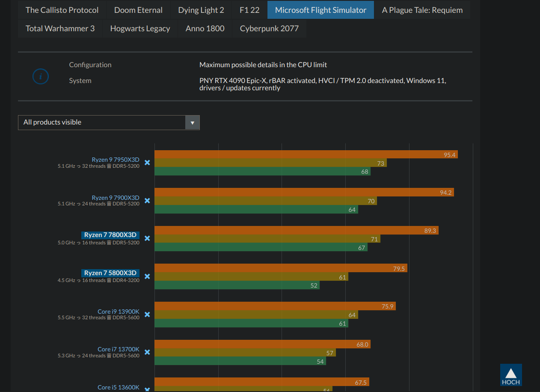Image resolution: width=540 pixels, height=392 pixels.
Task: Click the 94.2 value for Ryzen 9 7900X3D
Action: [x=446, y=193]
